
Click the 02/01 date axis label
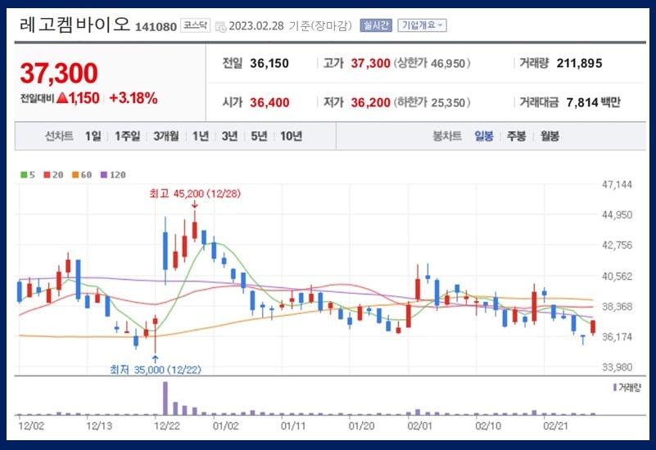(x=419, y=425)
